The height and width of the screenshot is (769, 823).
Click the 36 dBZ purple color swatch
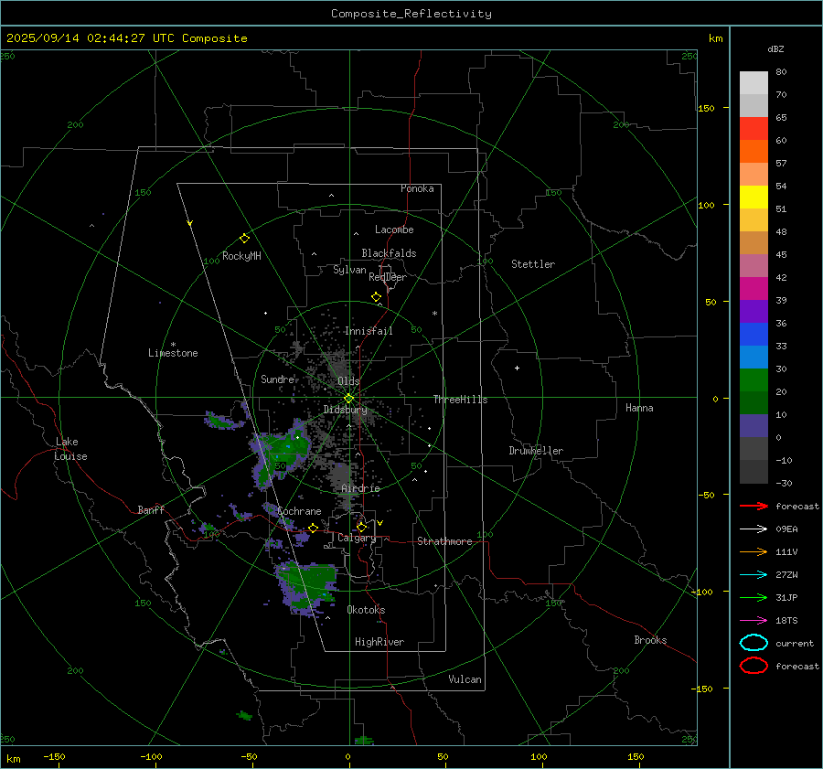[x=754, y=312]
